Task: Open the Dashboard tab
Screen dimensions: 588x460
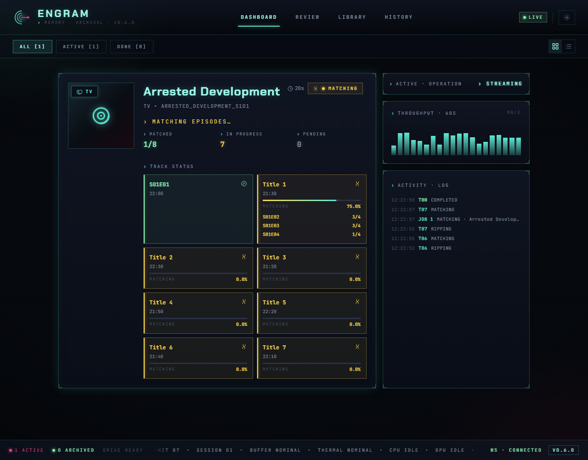Action: point(259,17)
